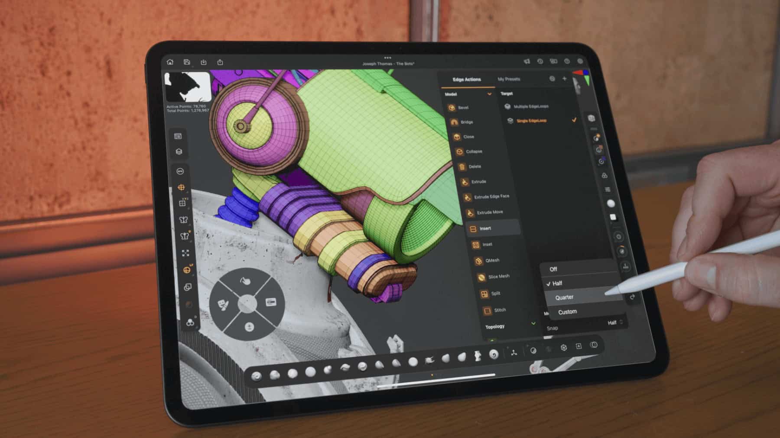Tap the plus-minus wedge of radial menu
Viewport: 780px width, 438px height.
coord(249,327)
